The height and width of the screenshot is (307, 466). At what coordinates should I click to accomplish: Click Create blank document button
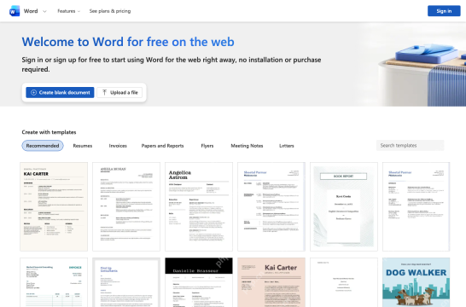coord(60,92)
